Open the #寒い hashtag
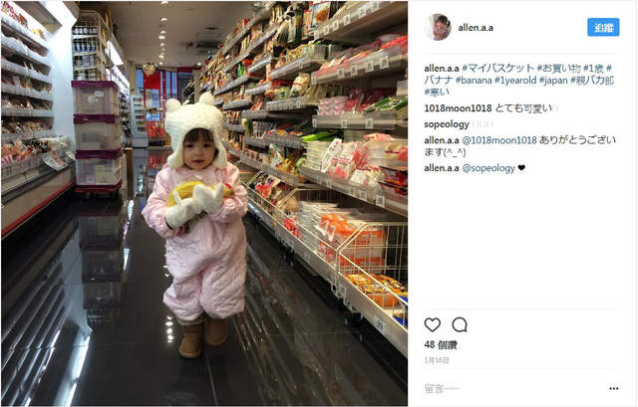 coord(437,92)
